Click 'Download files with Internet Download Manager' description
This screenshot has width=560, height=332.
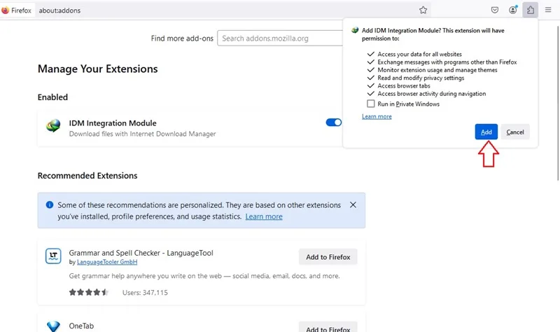coord(143,134)
